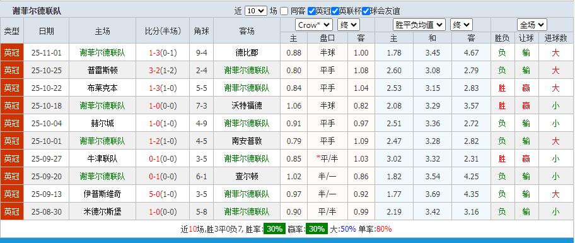Click the 50% 大 rate value
Viewport: 575px width, 243px height.
348,229
